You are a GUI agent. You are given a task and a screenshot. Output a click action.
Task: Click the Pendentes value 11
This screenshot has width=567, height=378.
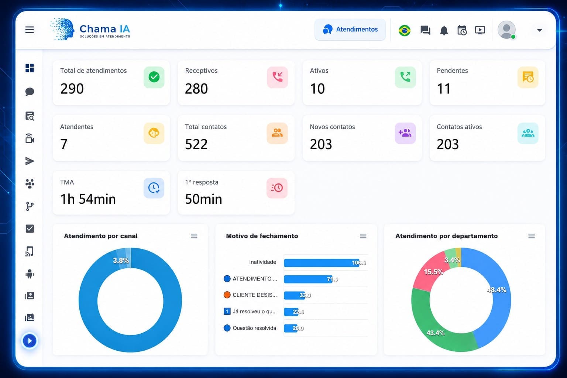click(443, 89)
